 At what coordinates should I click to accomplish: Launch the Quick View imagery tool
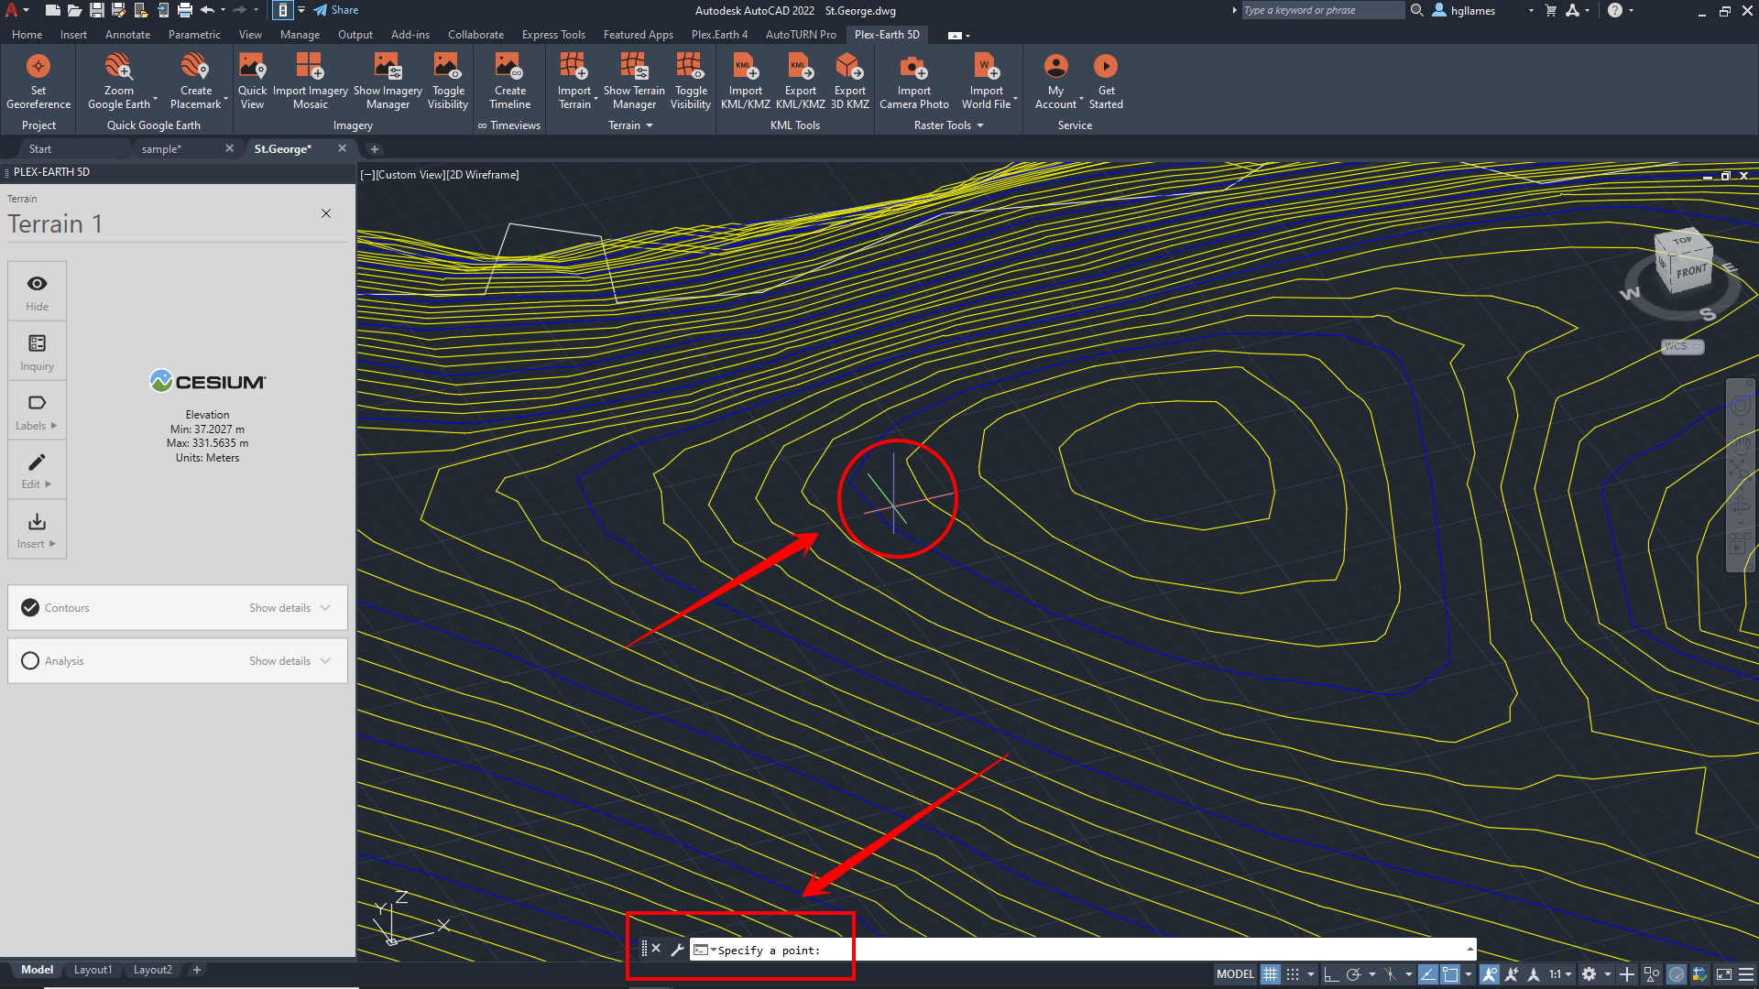pos(252,81)
